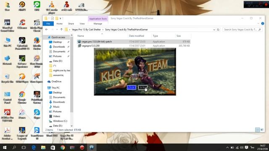Refresh the current folder view
The height and width of the screenshot is (151, 269).
(x=218, y=30)
